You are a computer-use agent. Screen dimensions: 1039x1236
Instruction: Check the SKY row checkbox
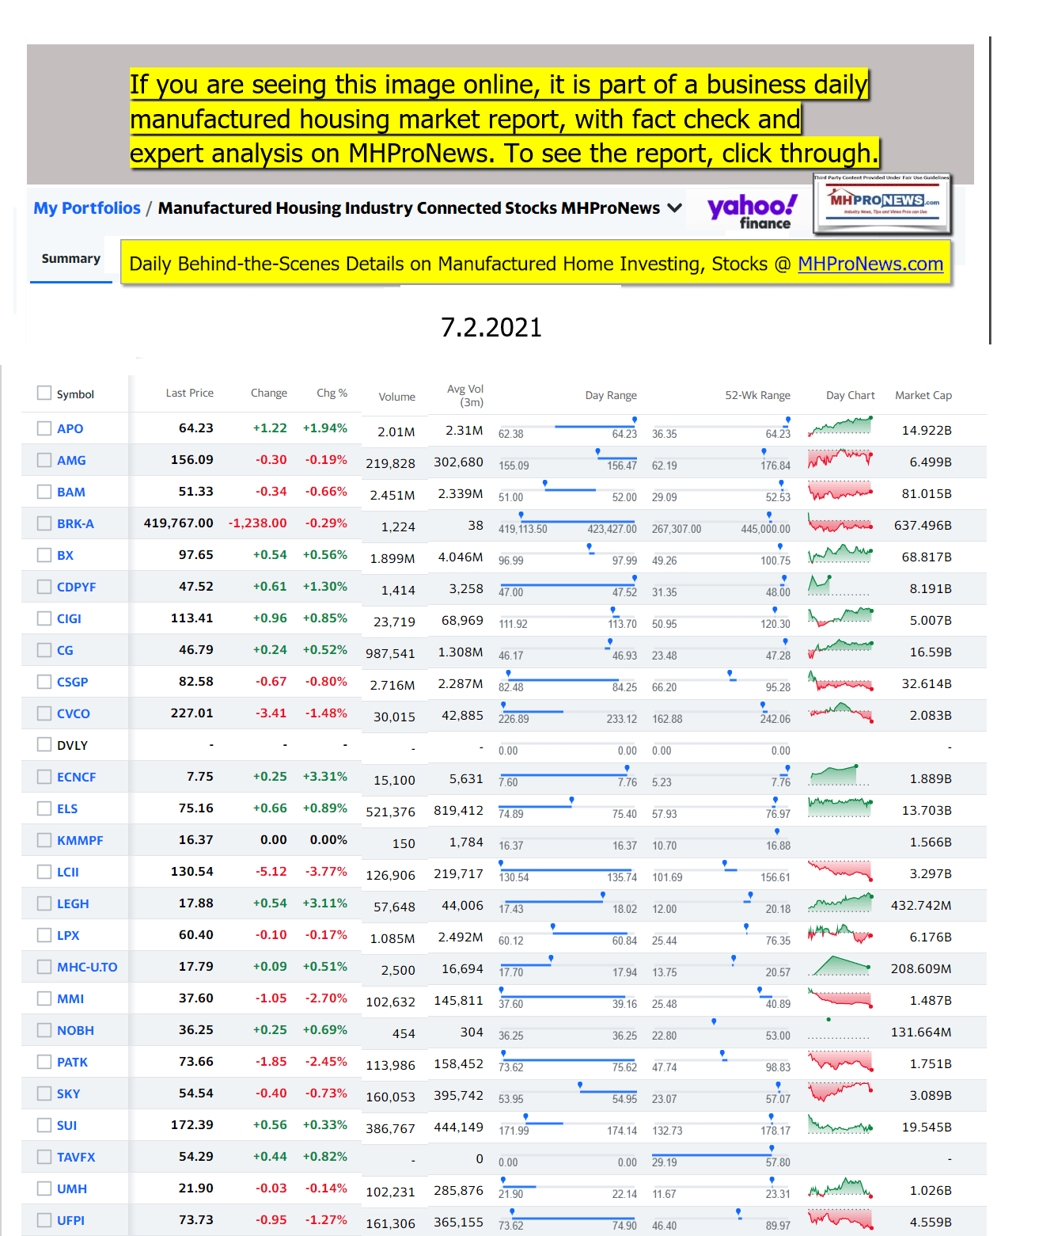(44, 1093)
